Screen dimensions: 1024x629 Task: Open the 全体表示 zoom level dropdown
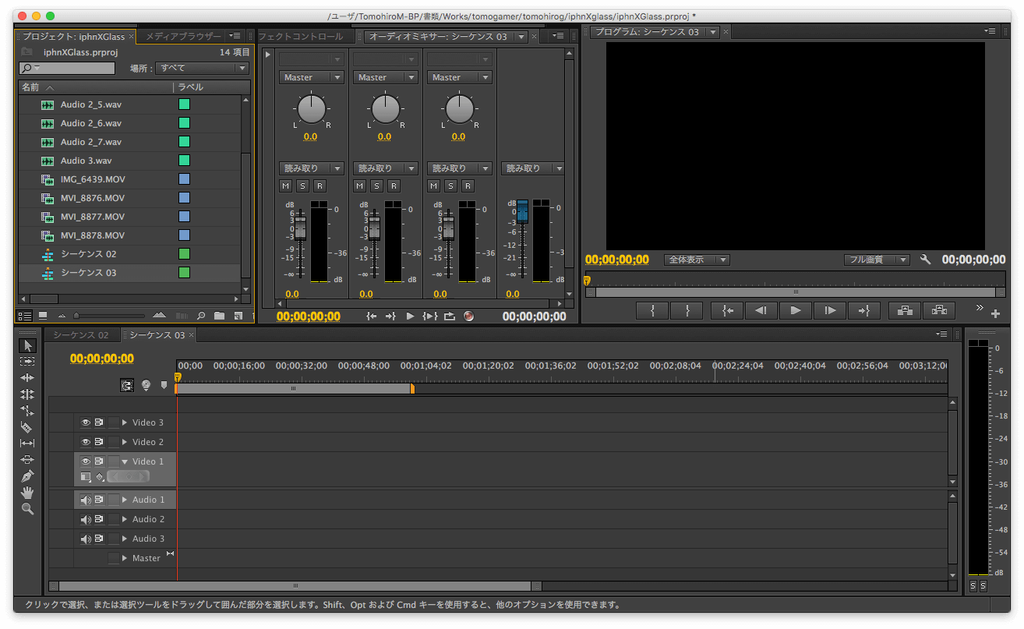click(697, 260)
